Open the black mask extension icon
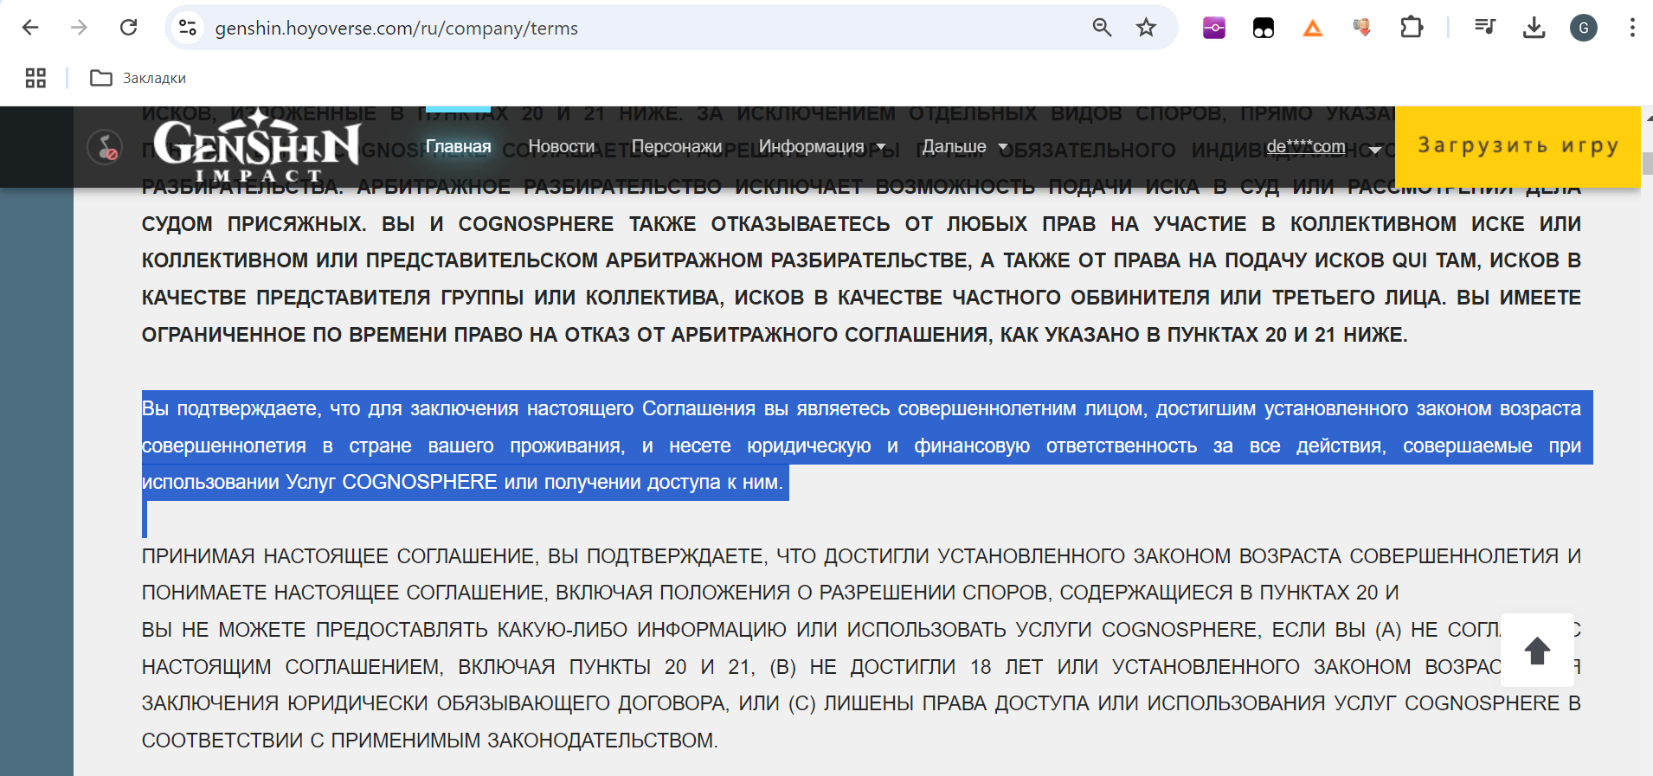Screen dimensions: 1653x776 pyautogui.click(x=1264, y=28)
